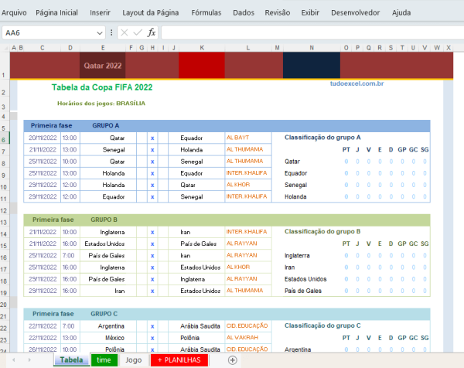Select column E header
Viewport: 464px width, 368px height.
(x=103, y=48)
